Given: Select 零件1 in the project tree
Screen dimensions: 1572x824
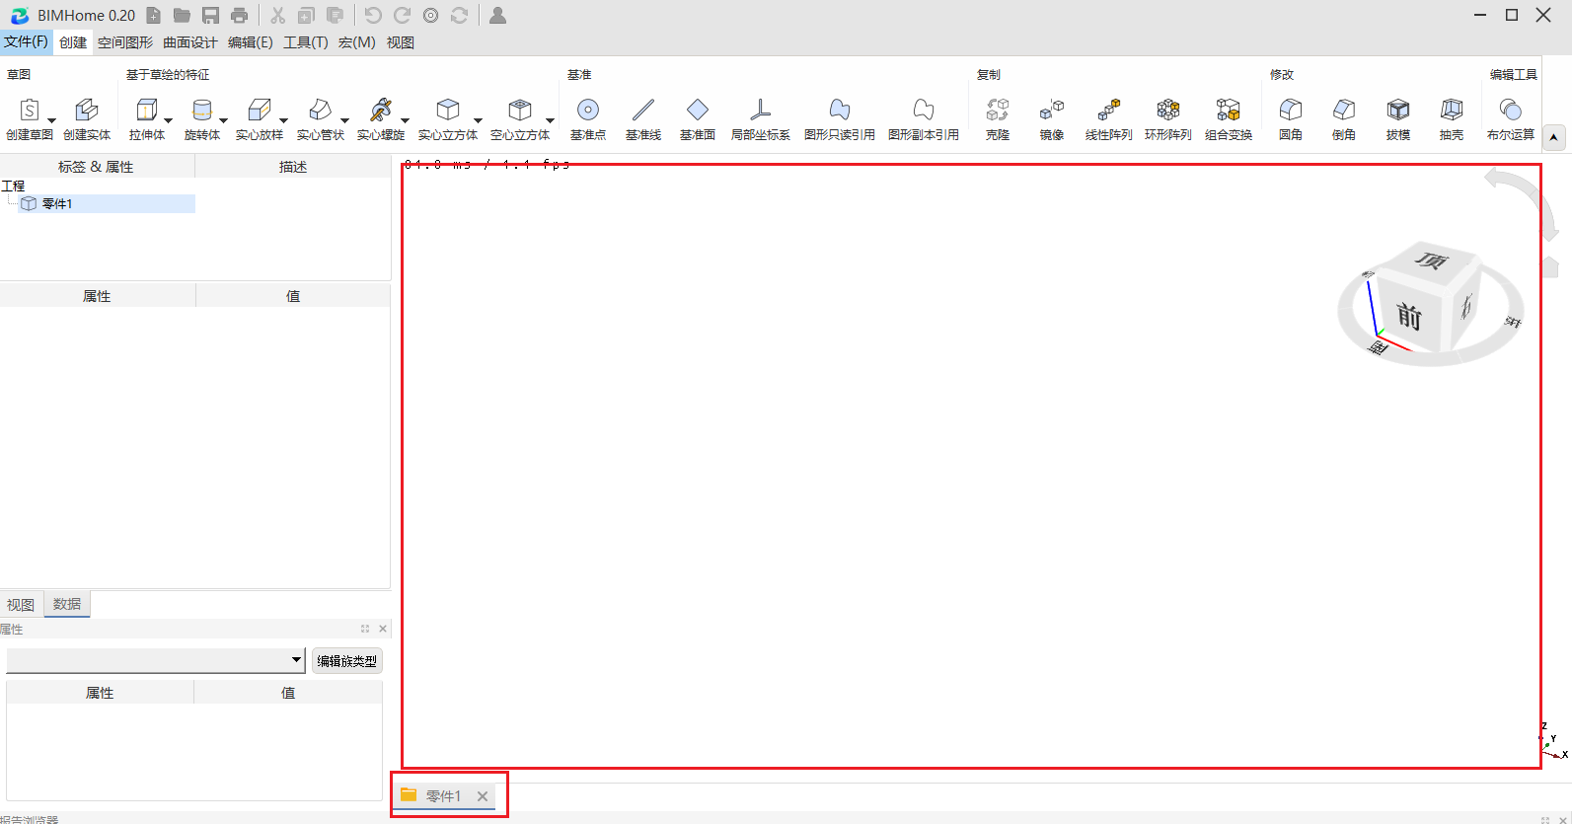Looking at the screenshot, I should [x=57, y=203].
